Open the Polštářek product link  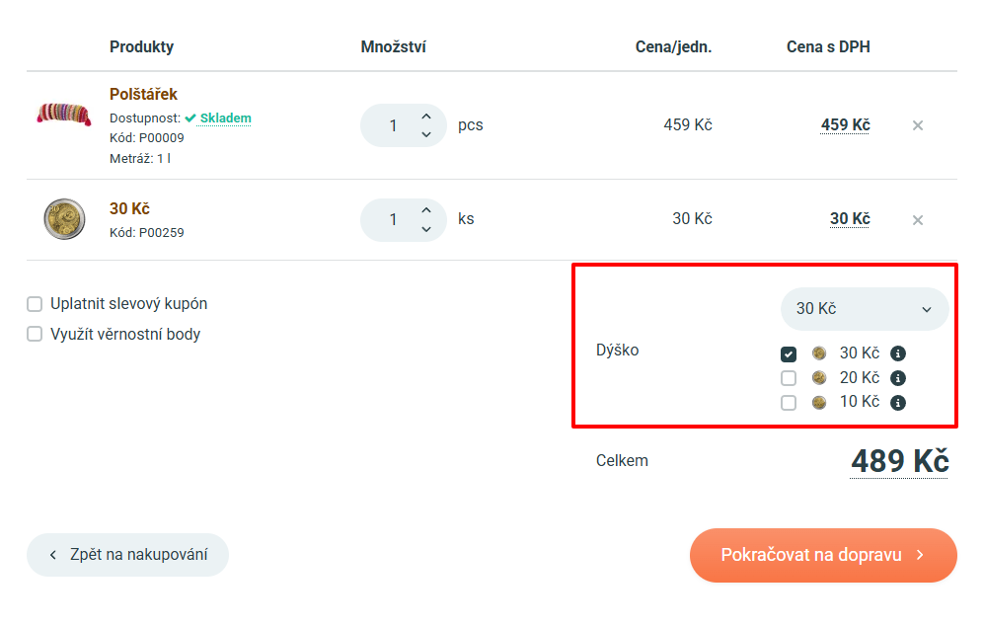pyautogui.click(x=143, y=95)
